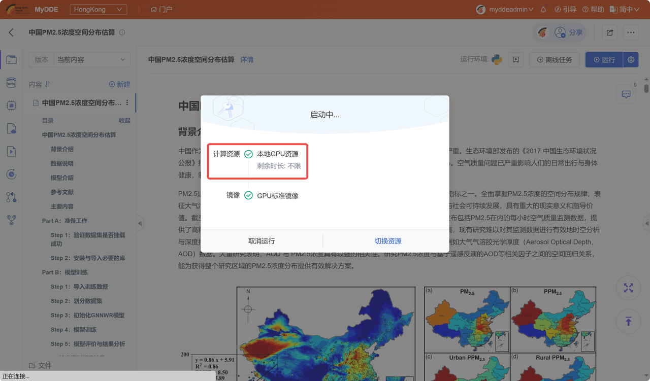Click the Rural PPM2.5 map thumbnail
Screen dimensions: 650x381
[553, 368]
